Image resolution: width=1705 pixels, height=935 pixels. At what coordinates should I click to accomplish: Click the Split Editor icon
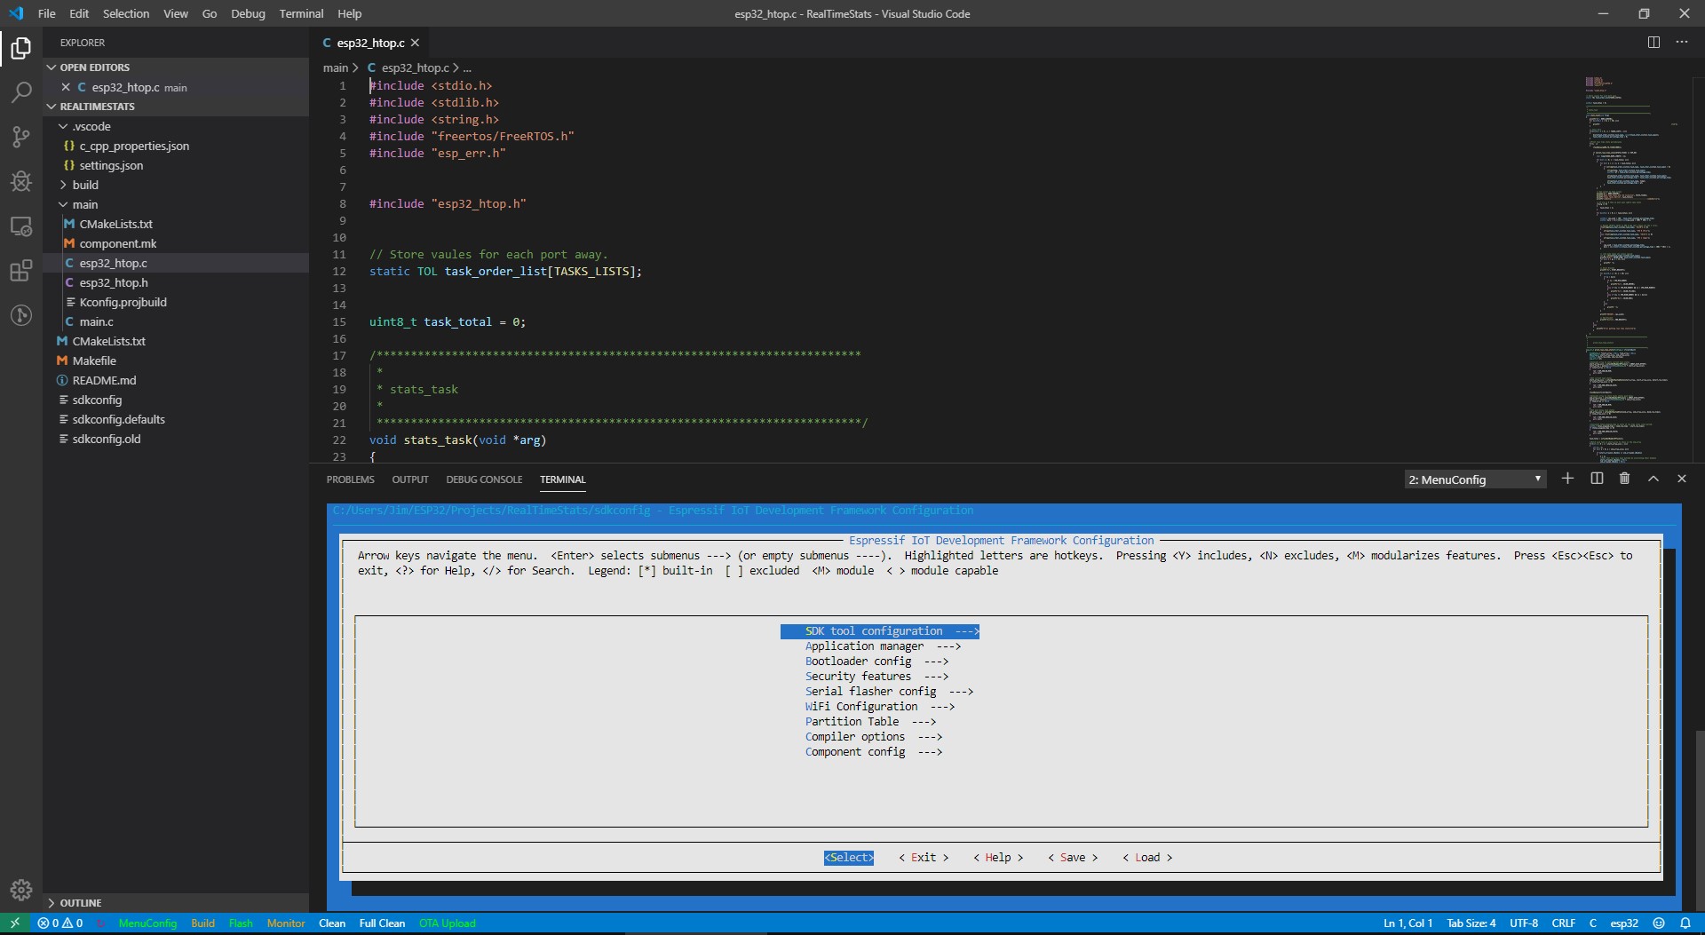(x=1653, y=43)
